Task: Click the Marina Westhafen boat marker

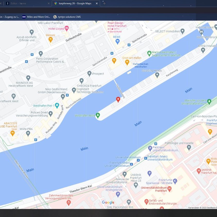Action: point(149,54)
